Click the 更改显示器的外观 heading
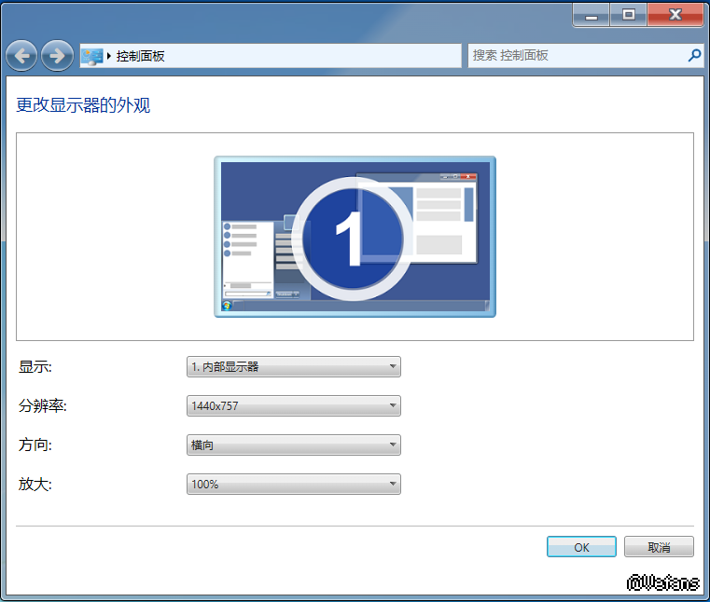 (83, 105)
